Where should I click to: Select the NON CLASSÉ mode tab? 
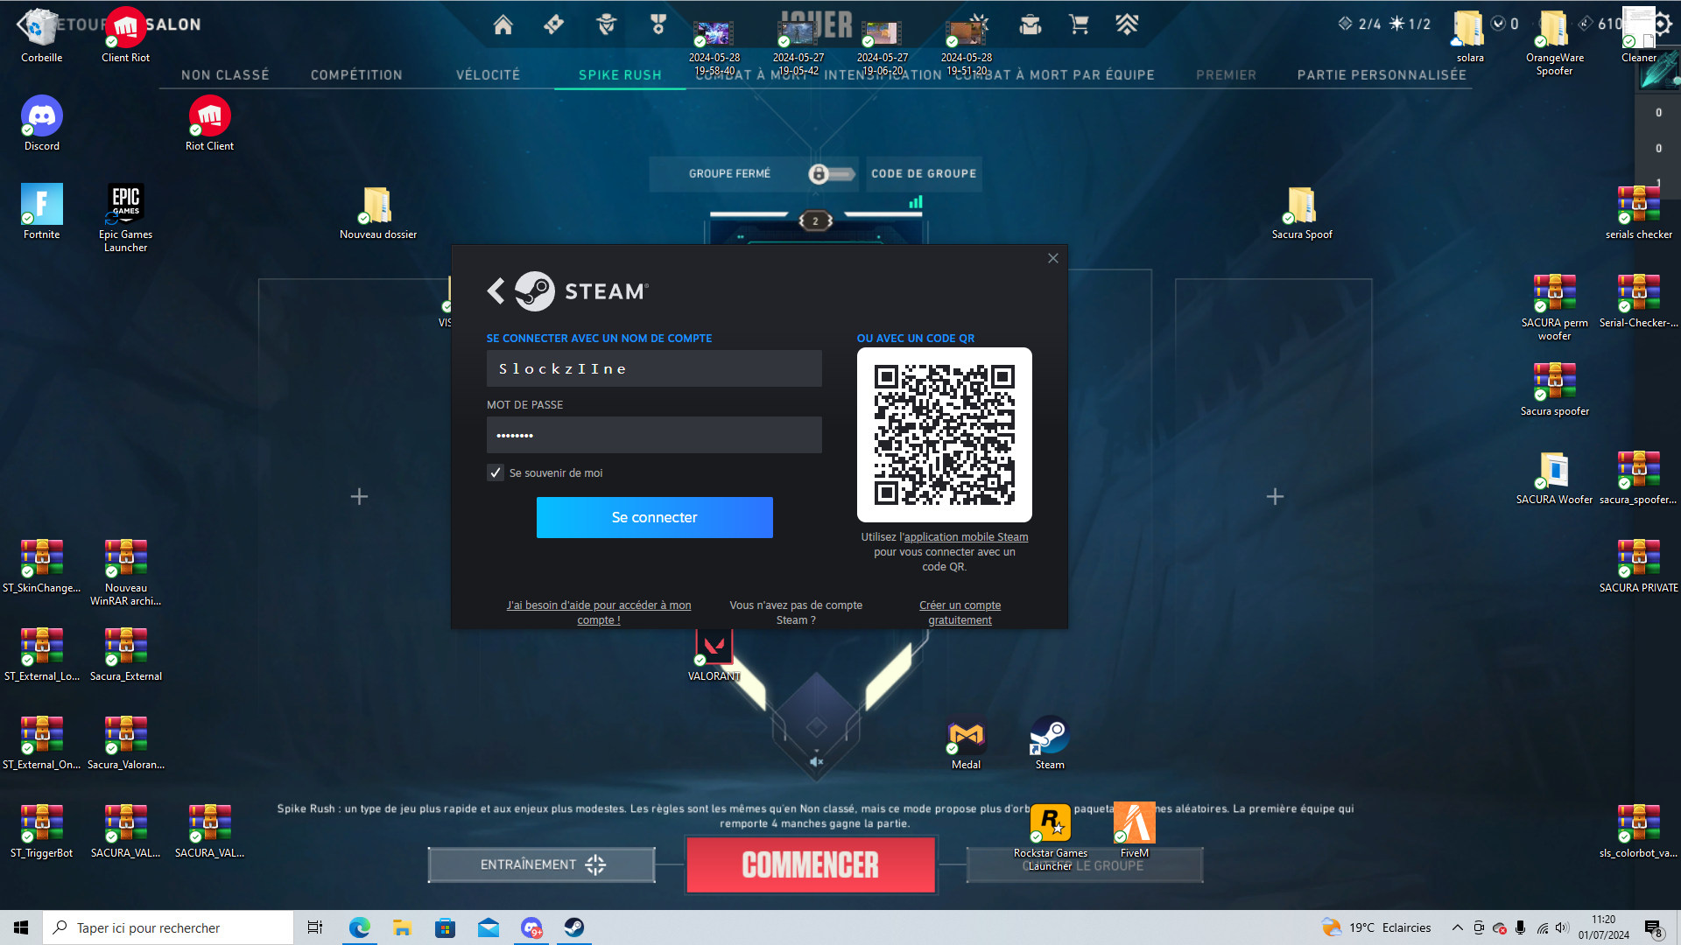point(225,75)
